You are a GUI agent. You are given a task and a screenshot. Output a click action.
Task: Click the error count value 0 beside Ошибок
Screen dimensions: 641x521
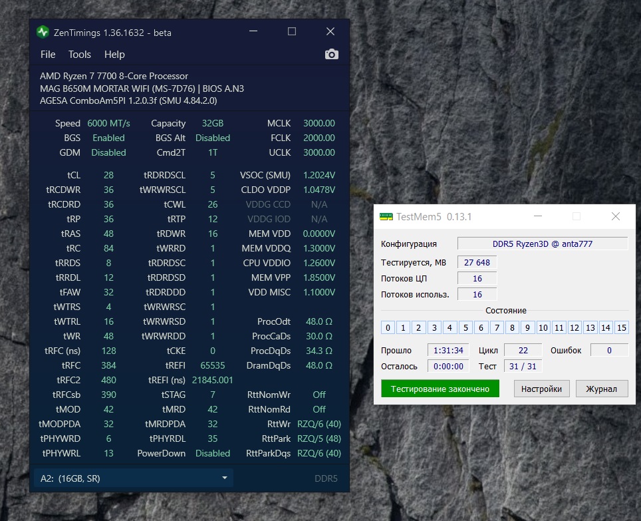coord(609,351)
